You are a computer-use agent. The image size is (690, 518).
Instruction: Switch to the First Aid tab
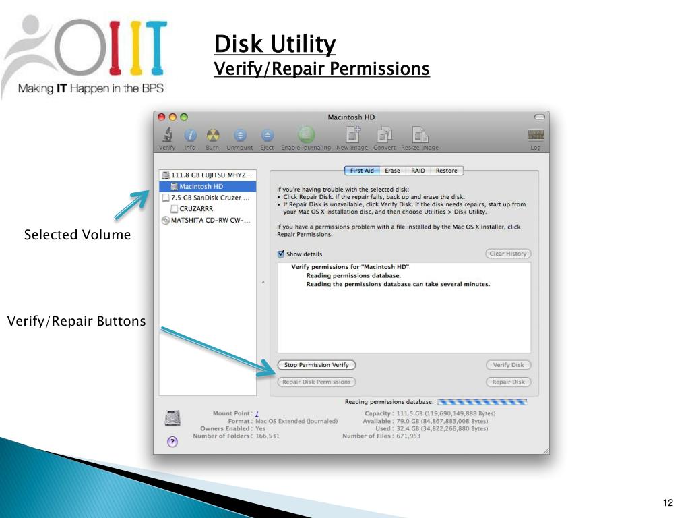(362, 171)
